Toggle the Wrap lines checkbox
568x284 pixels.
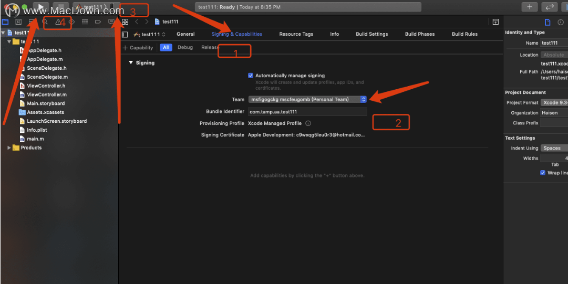tap(543, 173)
